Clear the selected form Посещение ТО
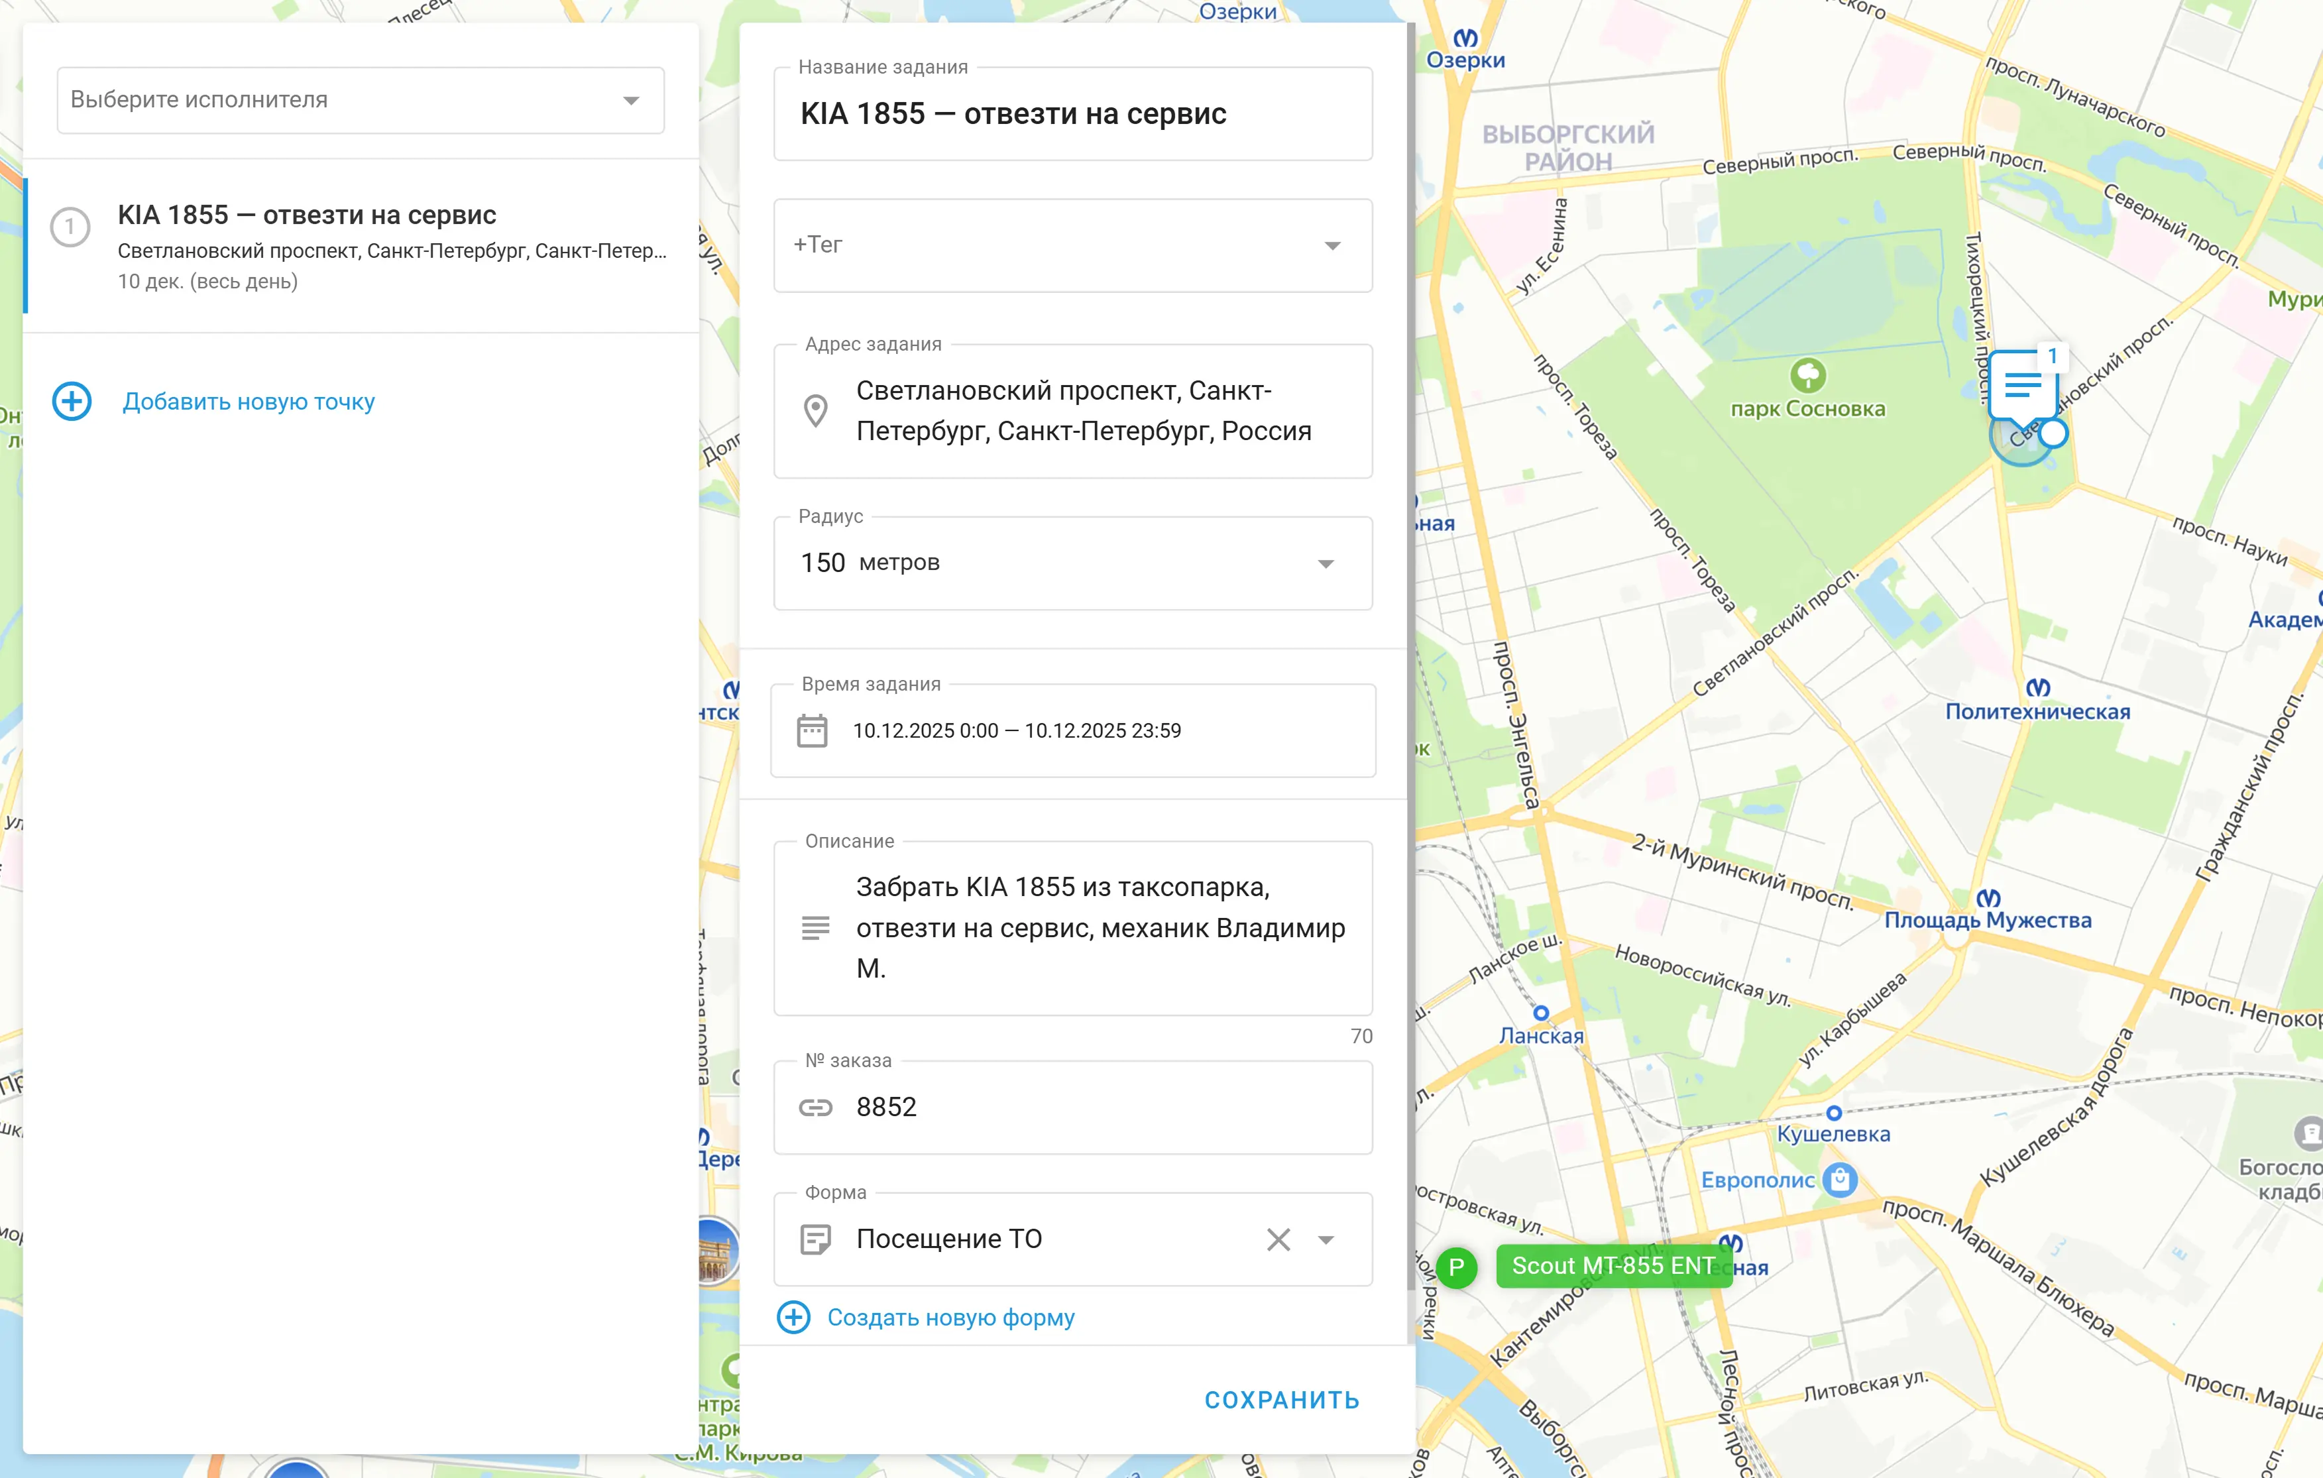 [1278, 1239]
